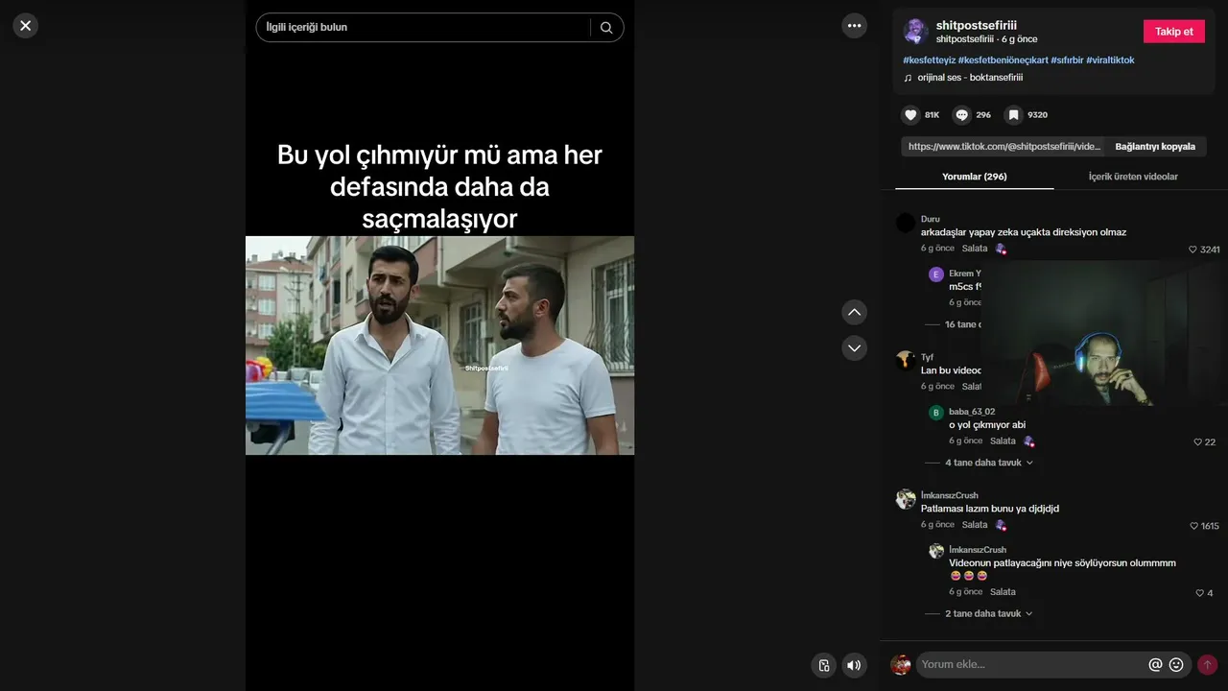Like the video with heart icon 81K
This screenshot has height=691, width=1228.
click(x=910, y=115)
